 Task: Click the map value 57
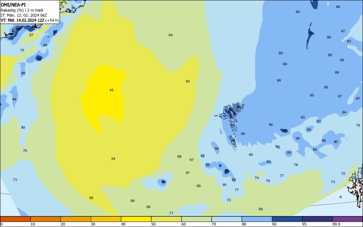coord(31,35)
